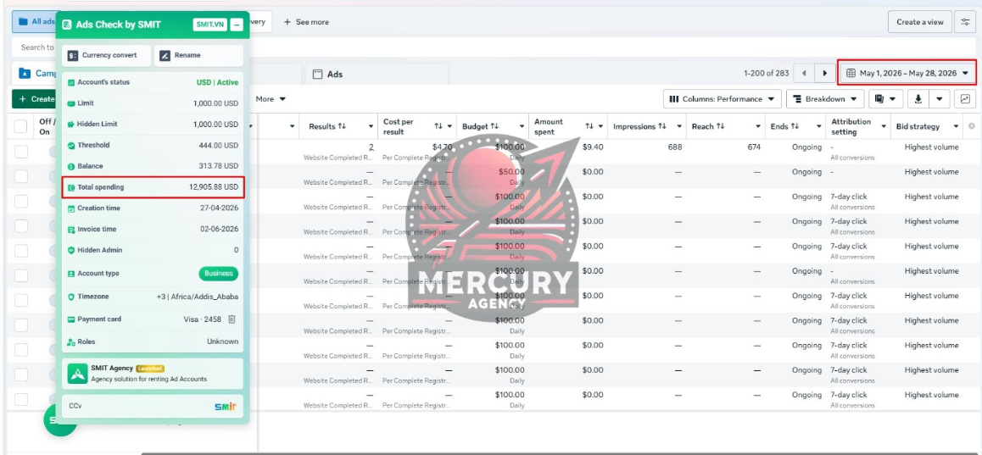Open the reports icon dropdown
Image resolution: width=982 pixels, height=455 pixels.
pos(885,99)
